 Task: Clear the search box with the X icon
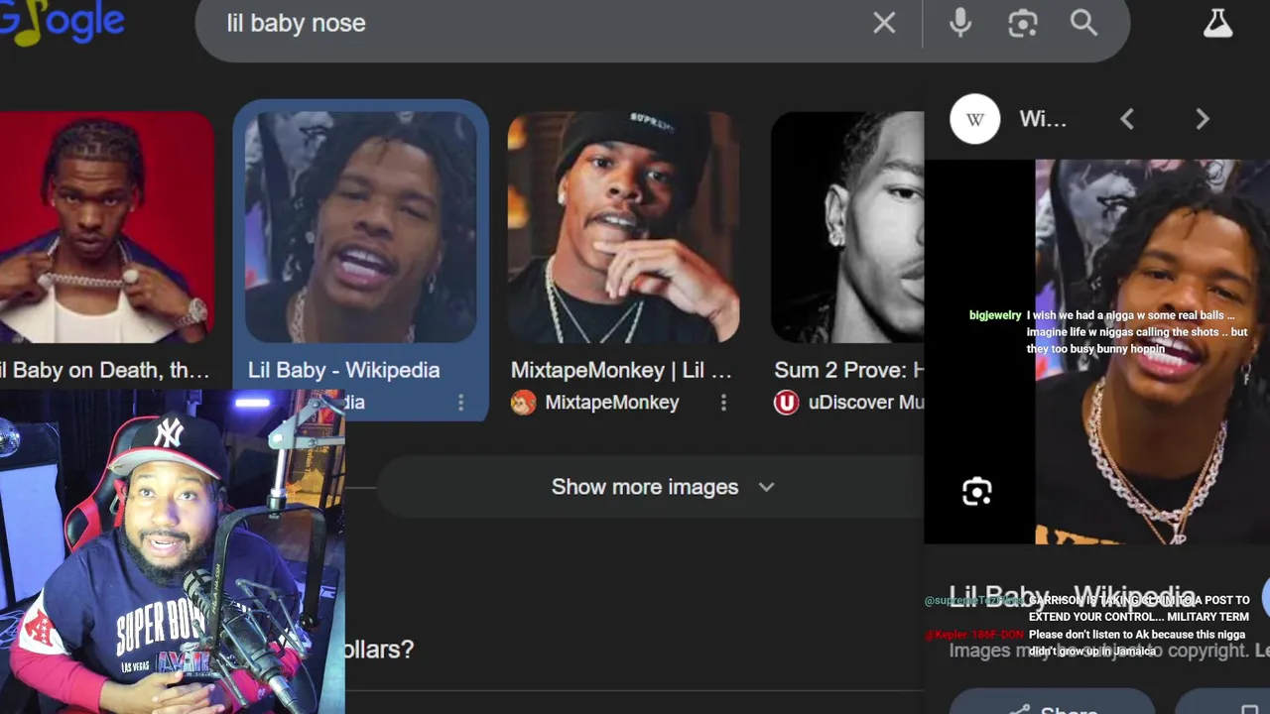point(884,23)
